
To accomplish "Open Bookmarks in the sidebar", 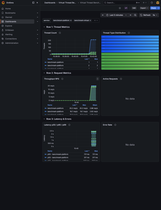I will [10, 13].
